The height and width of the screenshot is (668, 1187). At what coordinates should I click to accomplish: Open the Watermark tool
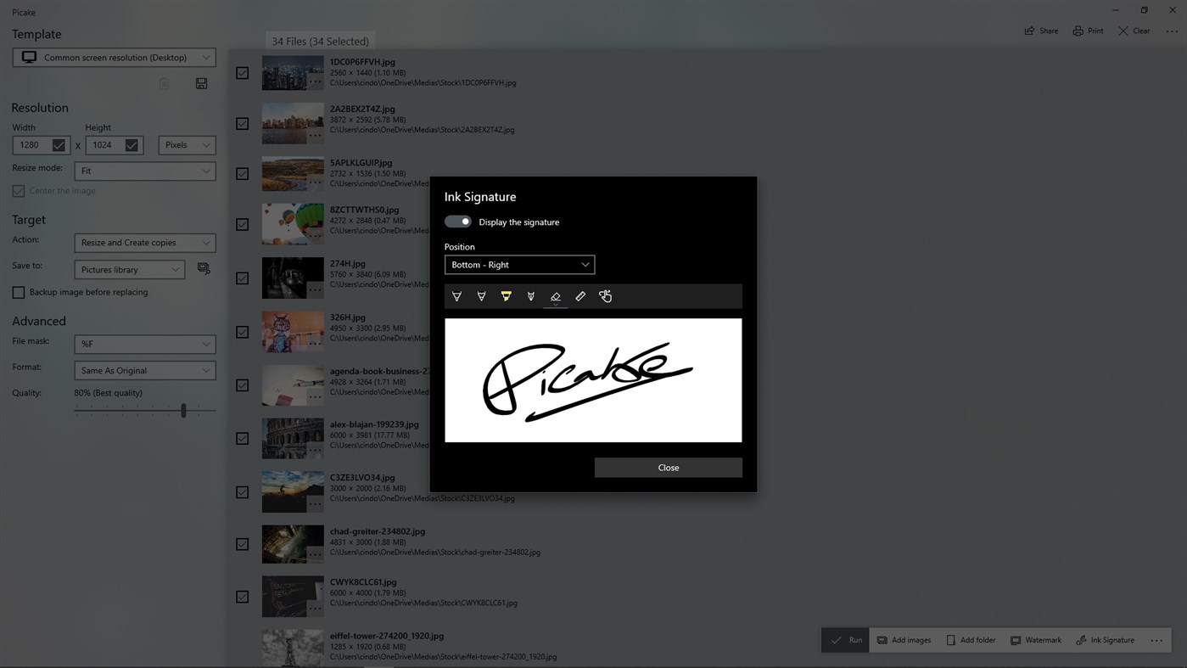tap(1035, 639)
